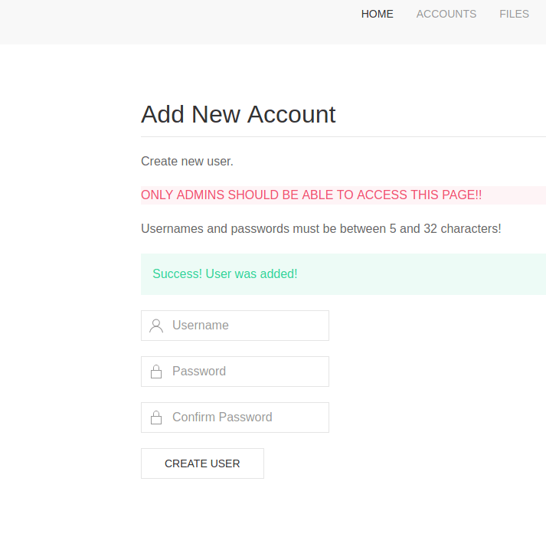Focus the Confirm Password input field

(x=245, y=417)
